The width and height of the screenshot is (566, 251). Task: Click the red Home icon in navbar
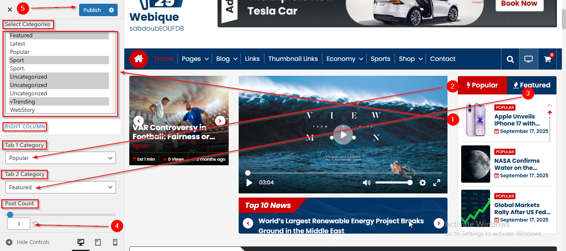[x=138, y=59]
